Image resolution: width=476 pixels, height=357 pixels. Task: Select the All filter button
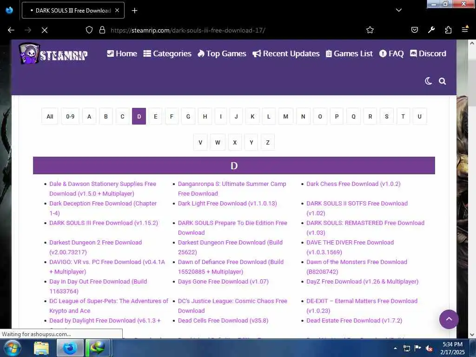50,116
